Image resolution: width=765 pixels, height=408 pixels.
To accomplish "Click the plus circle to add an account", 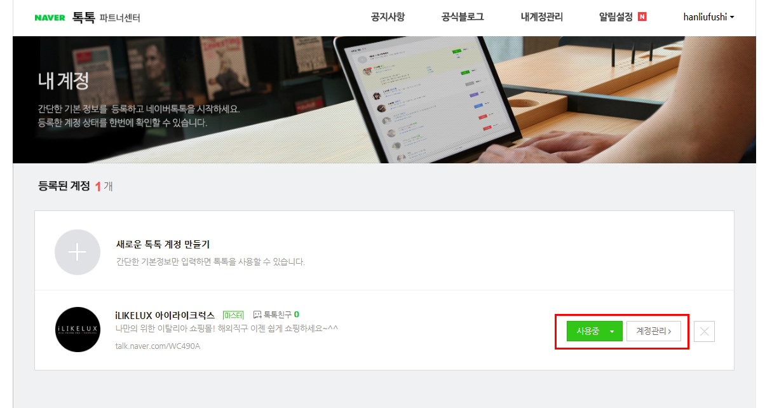I will point(78,252).
